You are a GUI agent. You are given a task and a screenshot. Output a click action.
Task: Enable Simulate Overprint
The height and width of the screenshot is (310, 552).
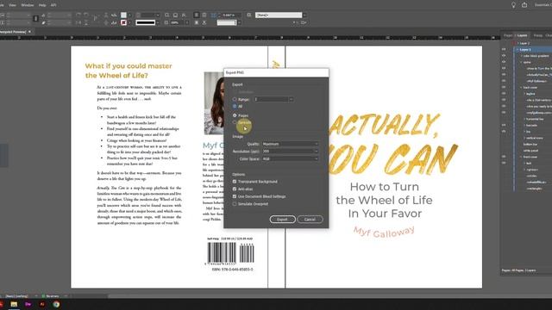coord(235,204)
